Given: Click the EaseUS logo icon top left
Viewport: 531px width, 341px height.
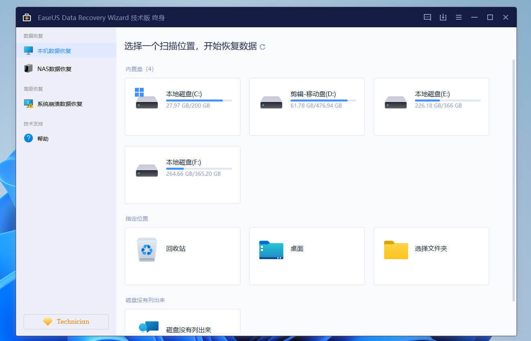Looking at the screenshot, I should point(26,17).
